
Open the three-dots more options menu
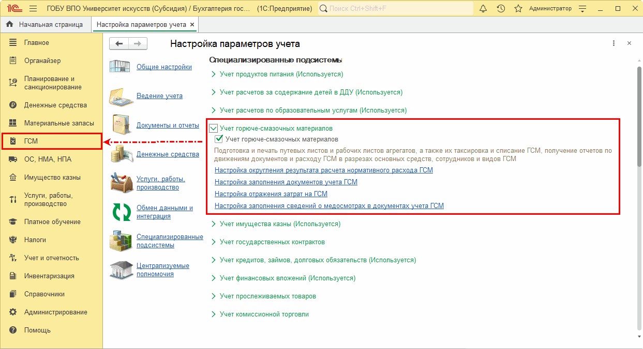tap(614, 44)
